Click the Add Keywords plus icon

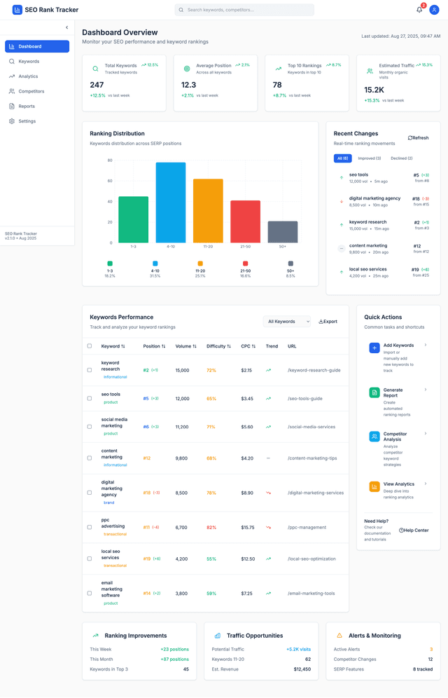[374, 348]
